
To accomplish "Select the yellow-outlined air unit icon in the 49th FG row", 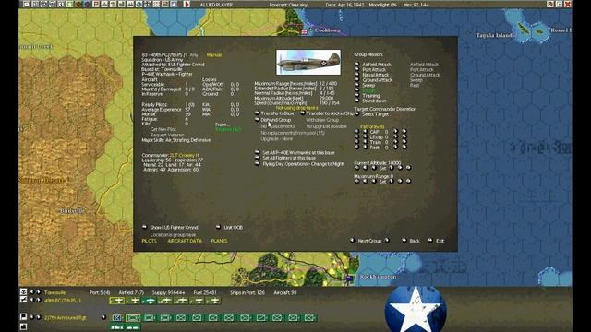I will (x=116, y=301).
